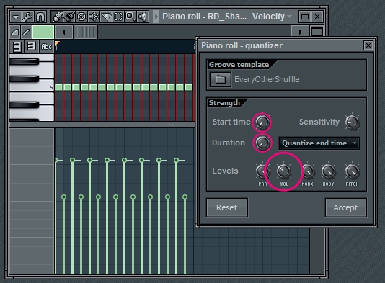Adjust the MODY levels knob
The height and width of the screenshot is (283, 385).
pyautogui.click(x=328, y=171)
